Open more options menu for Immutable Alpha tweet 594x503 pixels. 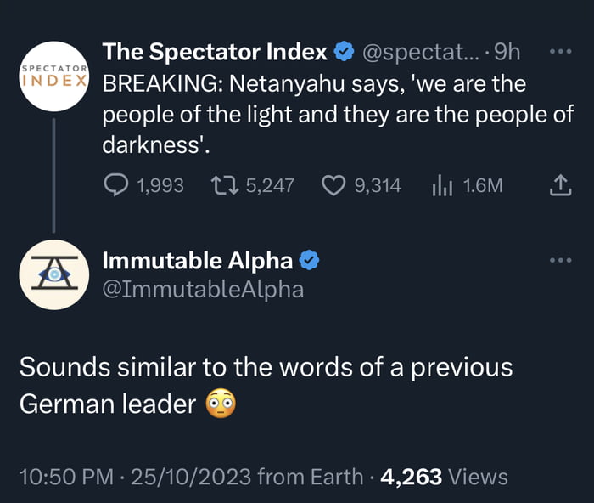click(x=561, y=260)
